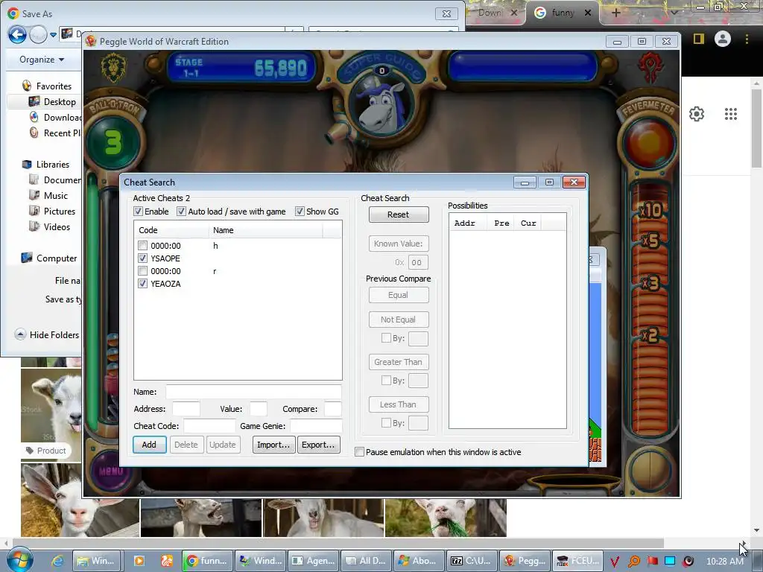763x572 pixels.
Task: Select Computer in Save As sidebar
Action: click(48, 258)
